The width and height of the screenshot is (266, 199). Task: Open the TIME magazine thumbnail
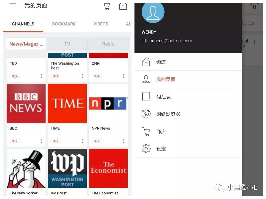(x=67, y=103)
